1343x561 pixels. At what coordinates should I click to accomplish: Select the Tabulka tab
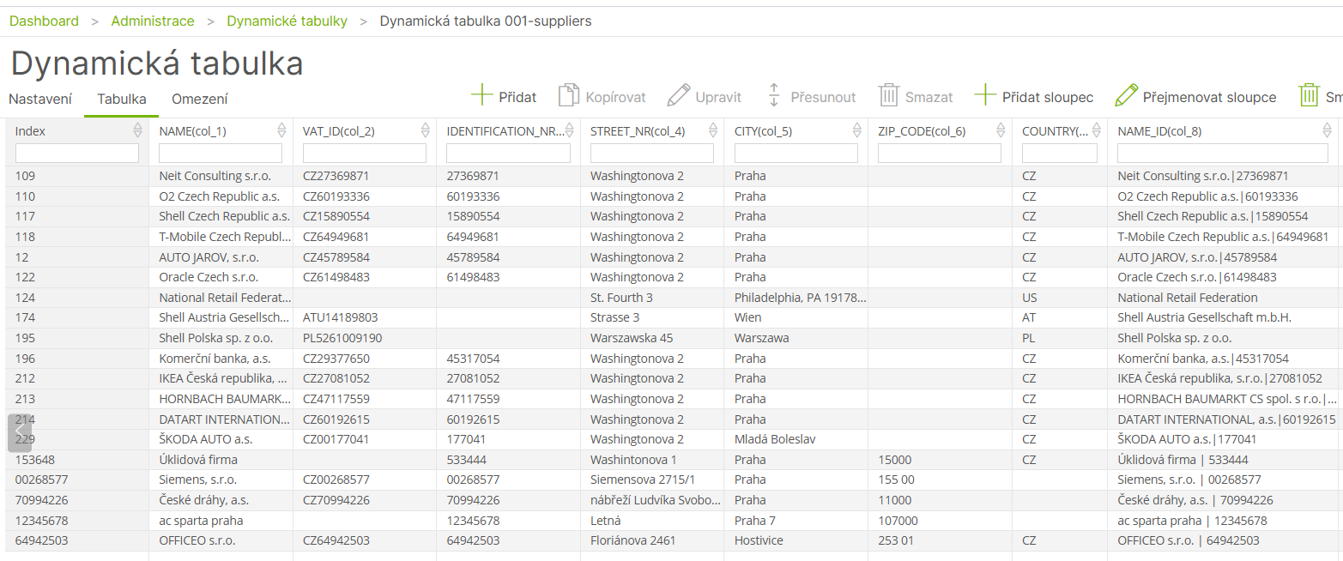122,99
